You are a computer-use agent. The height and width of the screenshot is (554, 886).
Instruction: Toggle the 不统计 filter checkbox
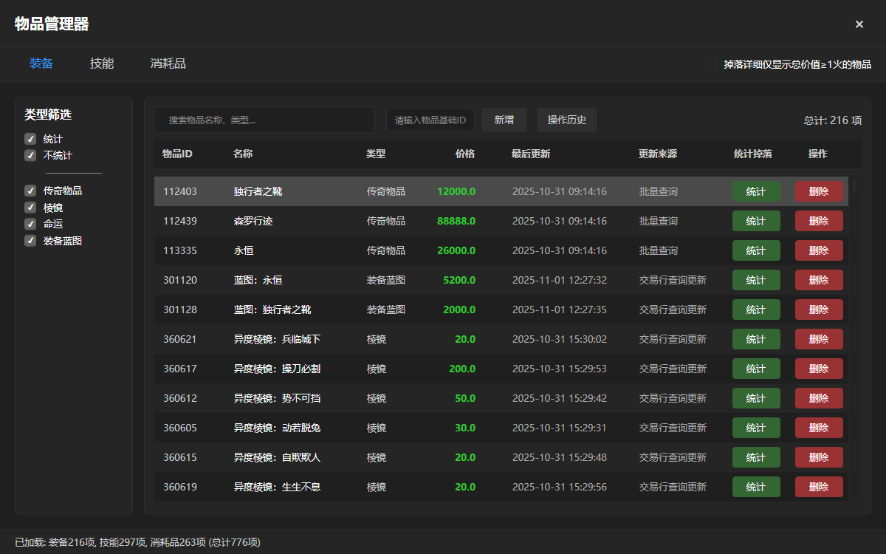(30, 155)
